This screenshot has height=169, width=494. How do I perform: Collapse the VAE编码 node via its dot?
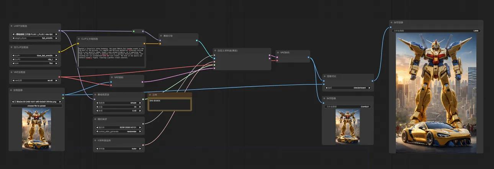tap(112, 77)
